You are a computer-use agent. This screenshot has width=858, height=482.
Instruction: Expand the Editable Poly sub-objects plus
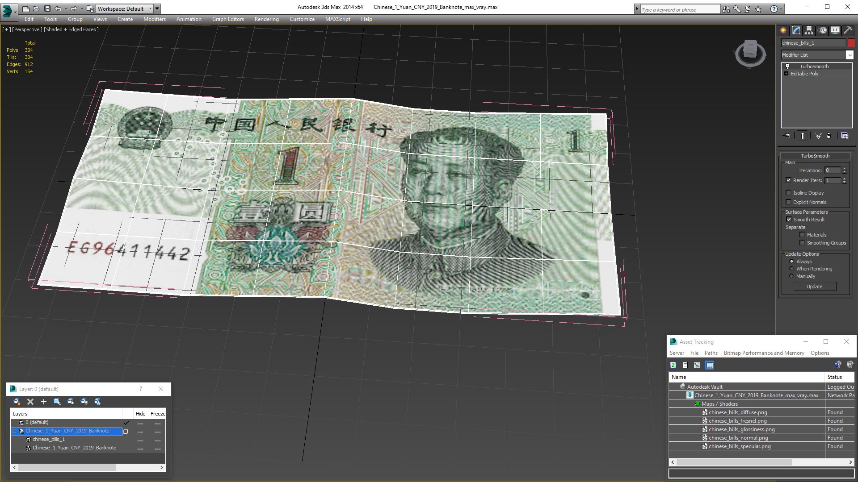786,74
